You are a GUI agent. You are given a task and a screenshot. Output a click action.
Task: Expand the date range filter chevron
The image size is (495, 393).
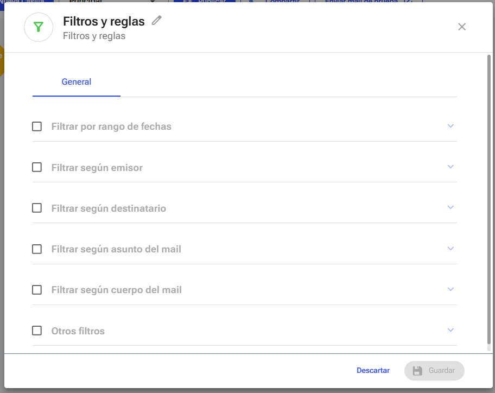click(450, 126)
